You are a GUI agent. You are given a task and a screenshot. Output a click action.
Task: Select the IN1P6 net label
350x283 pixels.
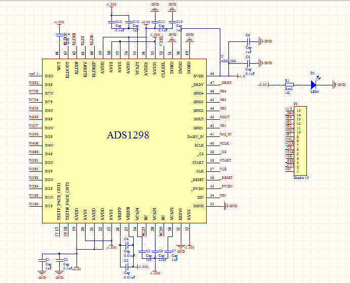[34, 204]
